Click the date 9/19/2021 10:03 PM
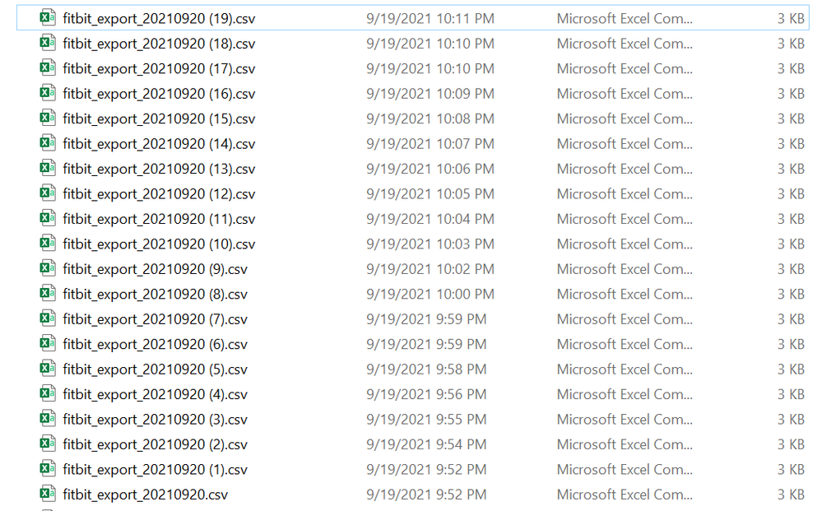 pos(430,244)
